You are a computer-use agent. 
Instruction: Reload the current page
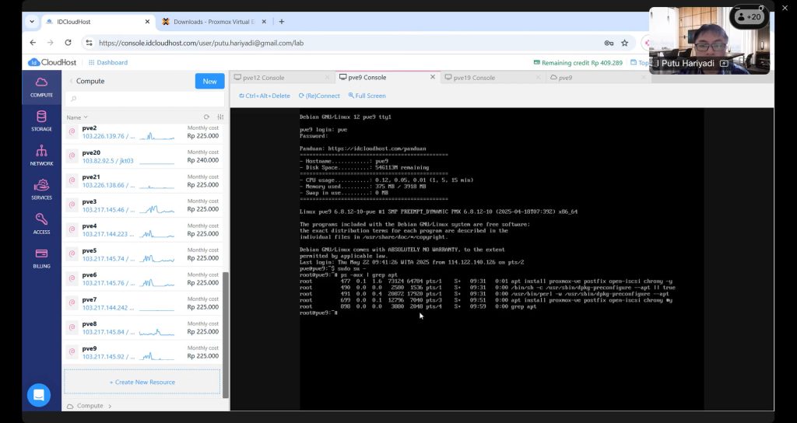(68, 43)
